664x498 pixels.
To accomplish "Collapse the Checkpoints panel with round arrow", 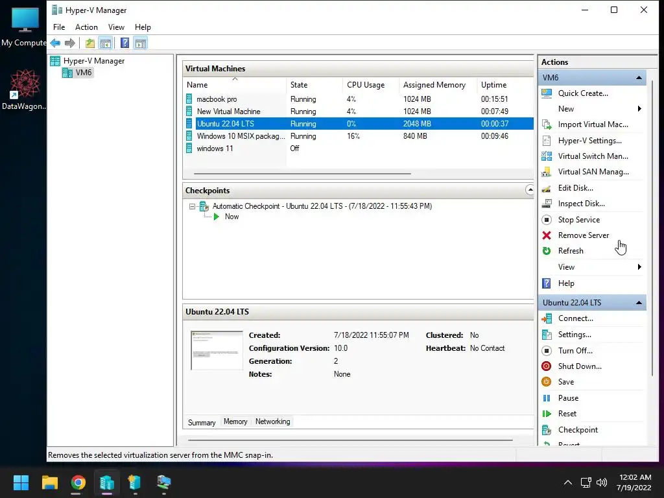I will (x=529, y=190).
